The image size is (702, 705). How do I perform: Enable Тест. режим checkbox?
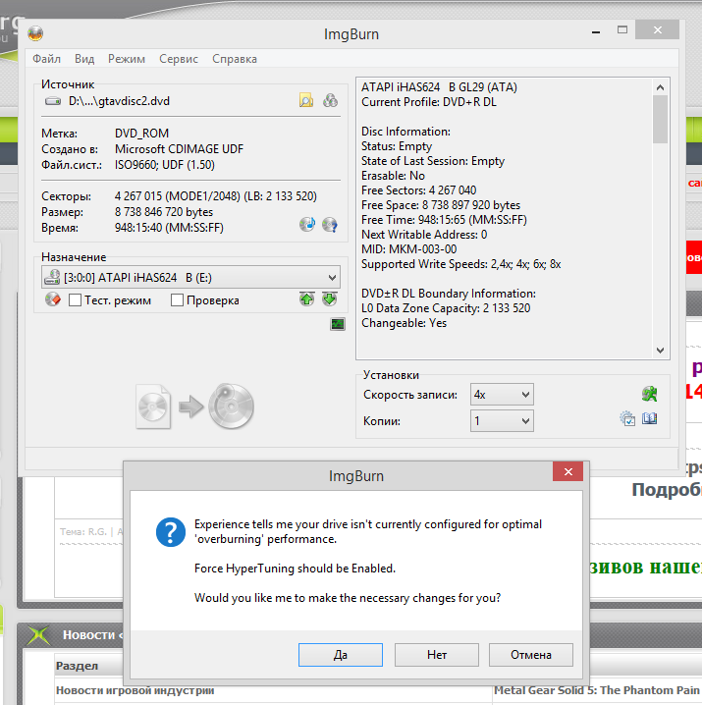(75, 299)
